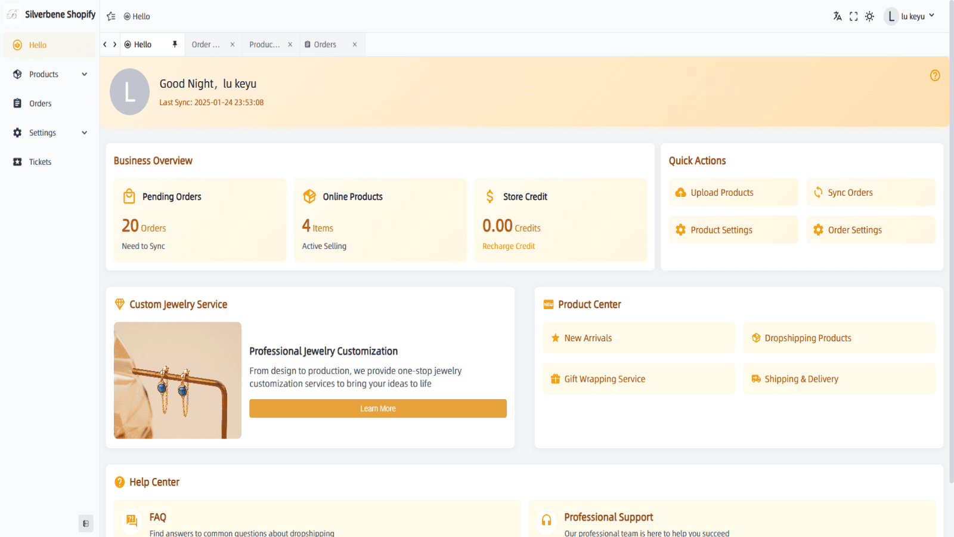Click the Gift Wrapping gift icon
This screenshot has height=537, width=954.
click(555, 379)
